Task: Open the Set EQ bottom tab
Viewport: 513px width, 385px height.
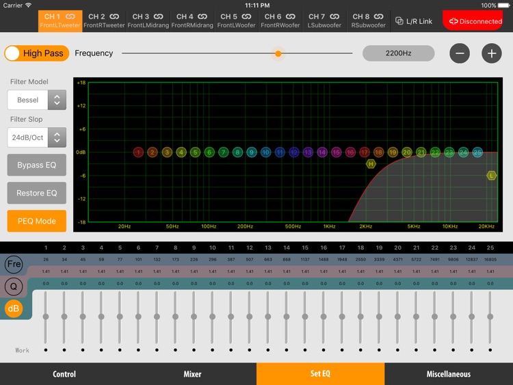Action: (x=321, y=374)
